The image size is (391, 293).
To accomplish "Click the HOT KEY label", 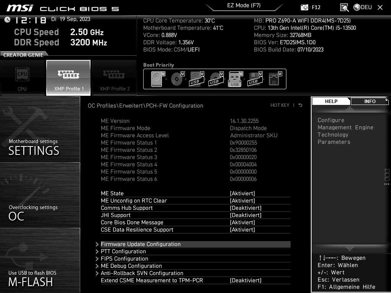I will (x=280, y=105).
